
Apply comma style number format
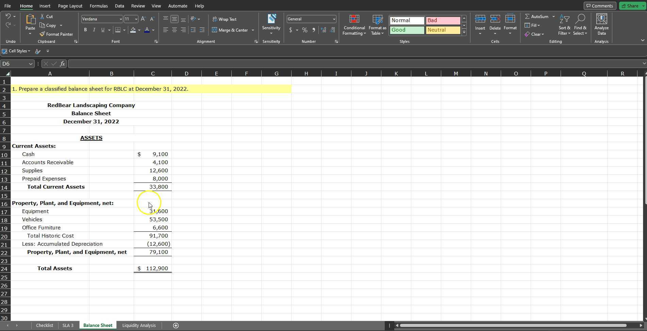pyautogui.click(x=314, y=30)
